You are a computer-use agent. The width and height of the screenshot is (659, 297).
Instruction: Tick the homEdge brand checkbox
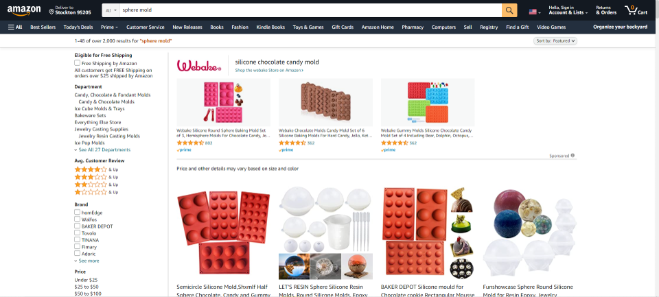78,213
